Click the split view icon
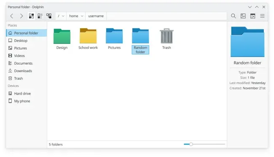The image size is (274, 157). 253,16
